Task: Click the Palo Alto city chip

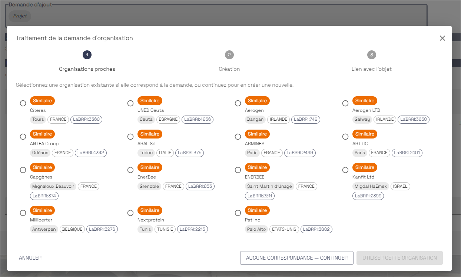Action: click(x=256, y=229)
